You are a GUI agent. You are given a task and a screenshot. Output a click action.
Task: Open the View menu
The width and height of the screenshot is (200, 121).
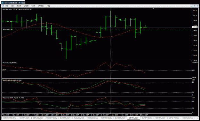pyautogui.click(x=12, y=6)
